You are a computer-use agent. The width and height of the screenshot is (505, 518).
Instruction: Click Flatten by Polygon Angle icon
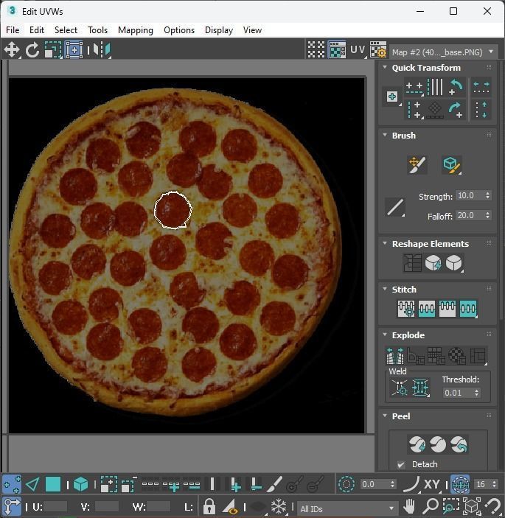[416, 356]
